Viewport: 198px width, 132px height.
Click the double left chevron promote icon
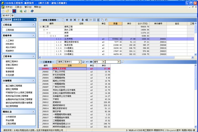(x=86, y=20)
